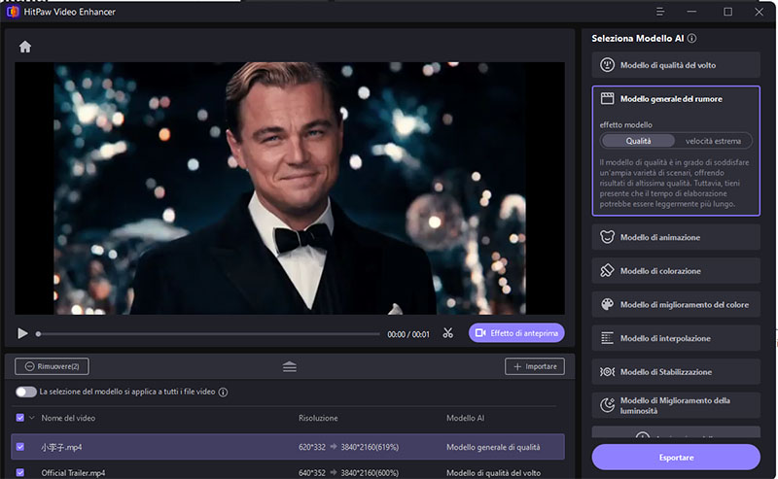
Task: Select Modello di Stabilizzazione
Action: [x=676, y=372]
